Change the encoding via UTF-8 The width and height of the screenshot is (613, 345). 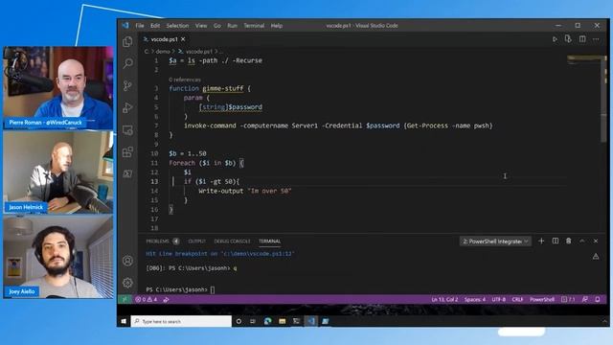pos(498,299)
